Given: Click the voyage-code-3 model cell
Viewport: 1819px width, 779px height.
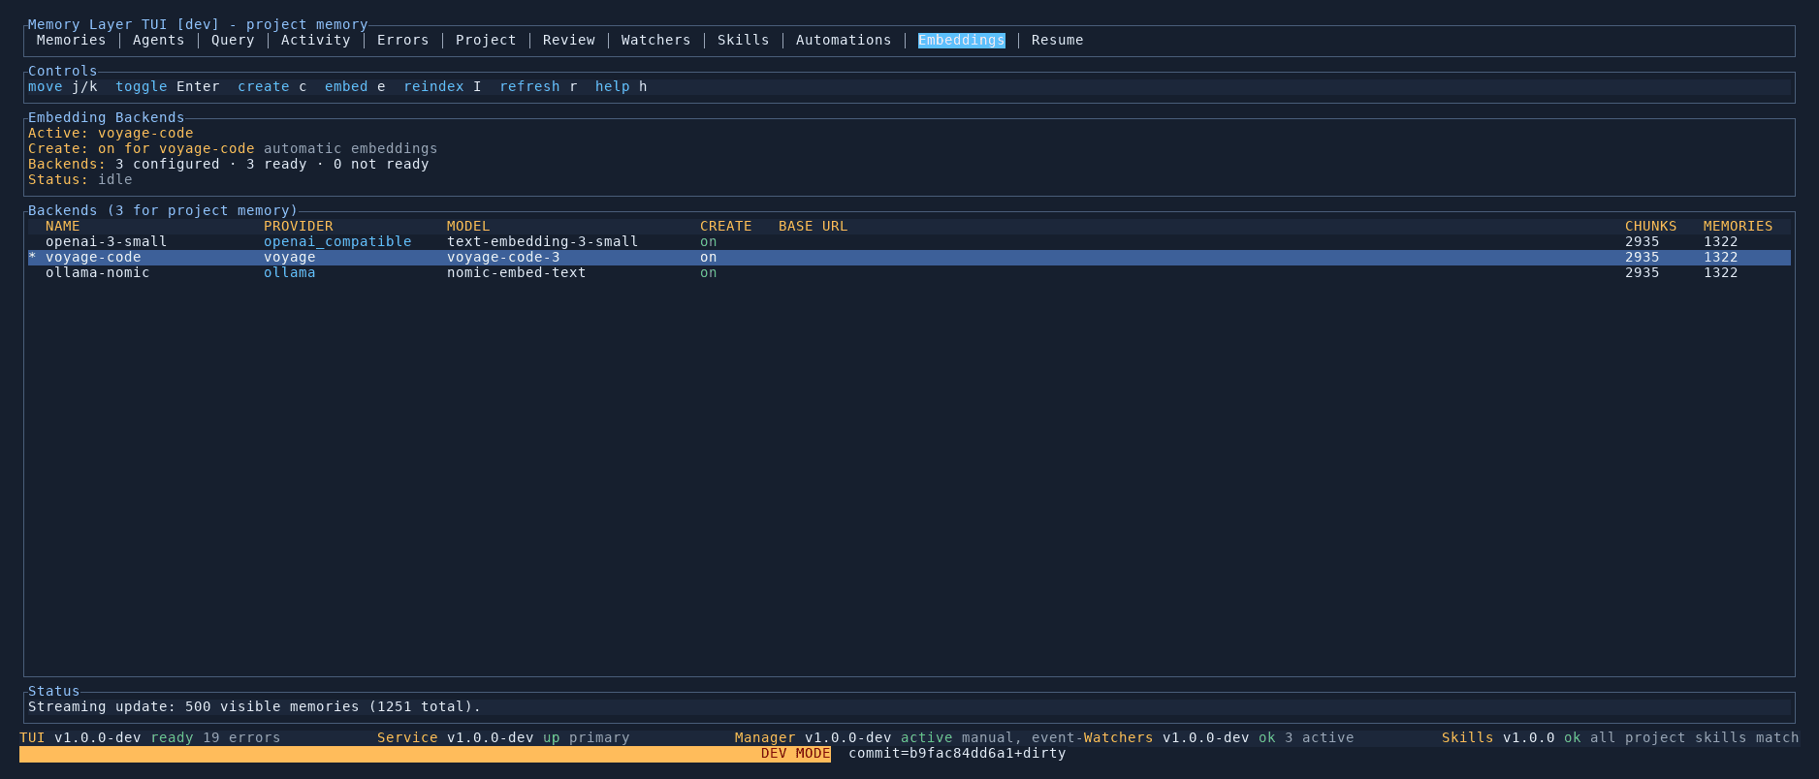Looking at the screenshot, I should (x=503, y=257).
